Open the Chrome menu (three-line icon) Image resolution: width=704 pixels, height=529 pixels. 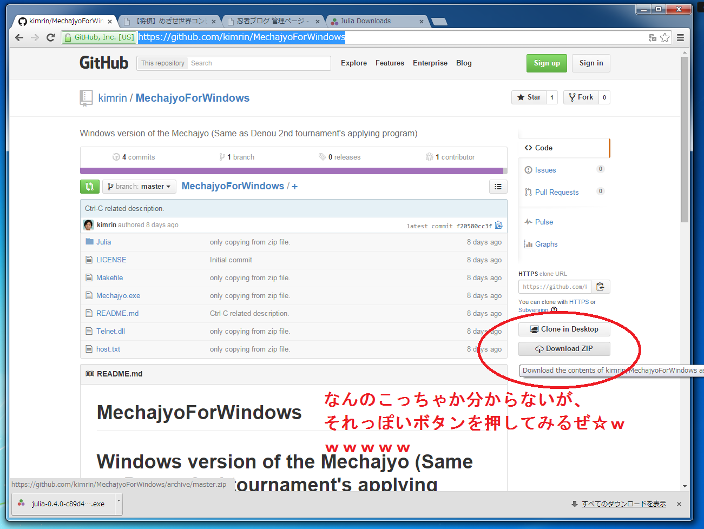680,37
